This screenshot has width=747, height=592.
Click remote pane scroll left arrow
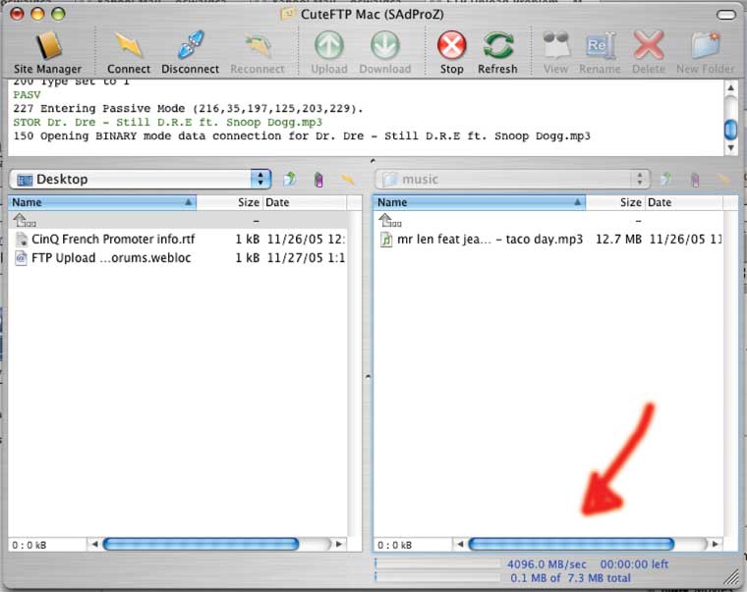coord(460,544)
